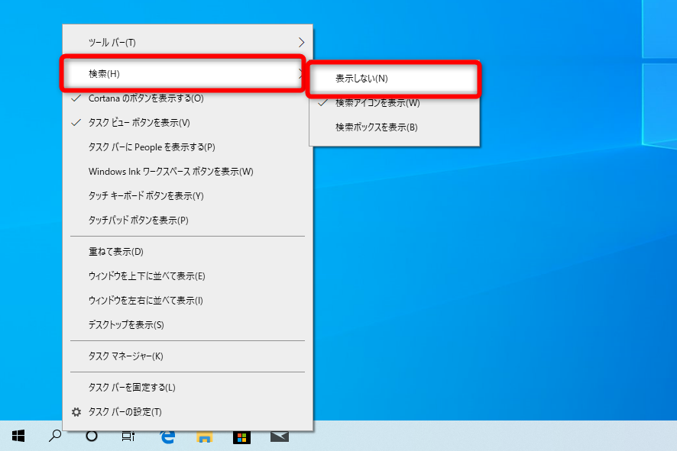Enable Windows Ink ワークスペース ボタンを表示
677x451 pixels.
(170, 172)
